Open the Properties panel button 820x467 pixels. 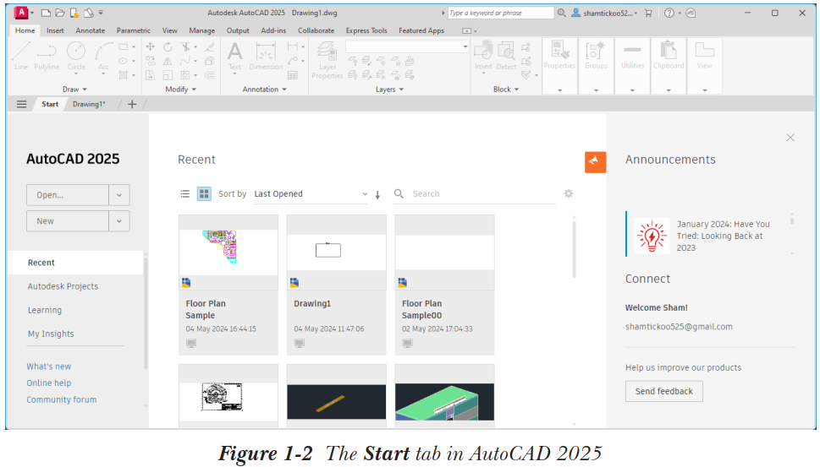pyautogui.click(x=559, y=66)
